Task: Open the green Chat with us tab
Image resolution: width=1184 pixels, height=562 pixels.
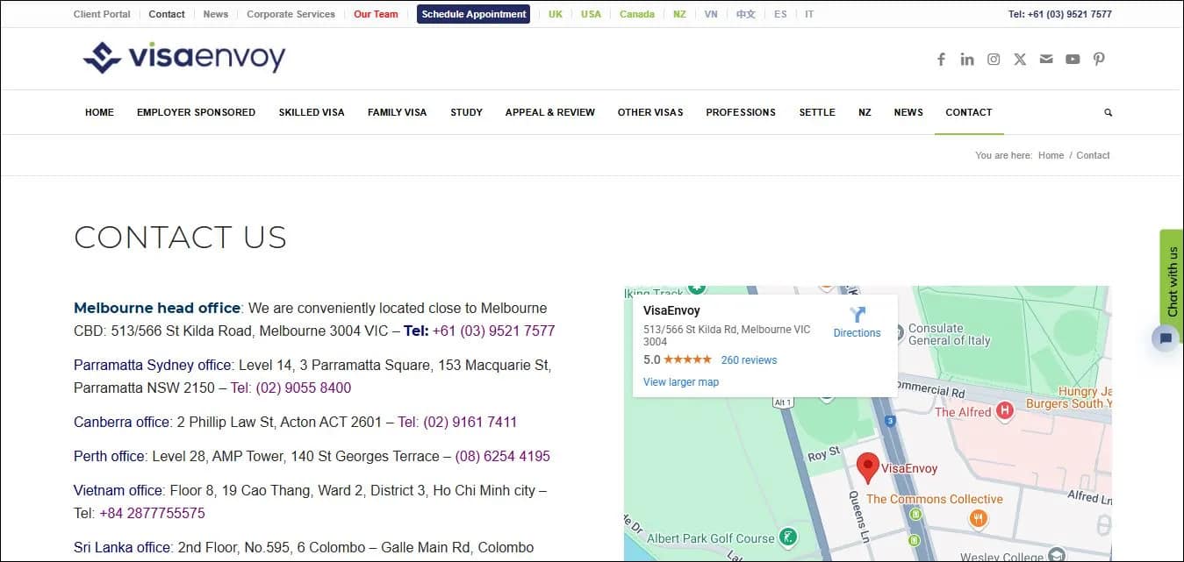Action: 1172,281
